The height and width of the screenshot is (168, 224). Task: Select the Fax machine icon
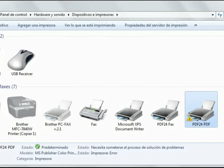[x=93, y=110]
